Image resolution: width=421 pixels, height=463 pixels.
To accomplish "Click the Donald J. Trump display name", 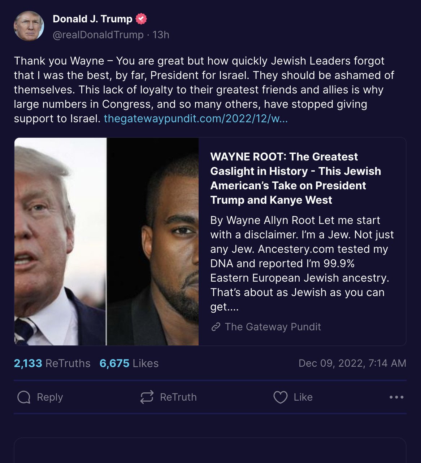I will [x=92, y=19].
